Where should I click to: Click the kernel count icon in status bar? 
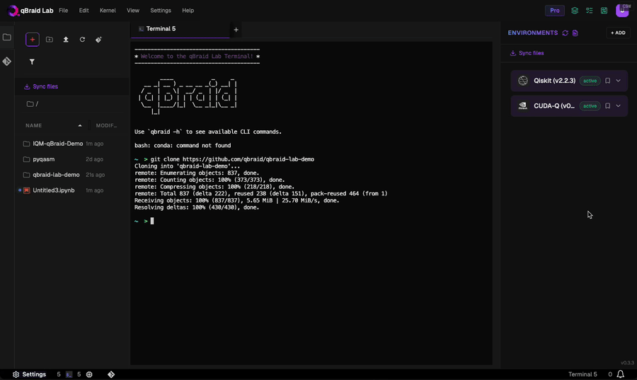click(x=89, y=374)
